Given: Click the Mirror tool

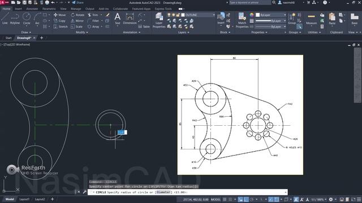Looking at the screenshot, I should 77,21.
